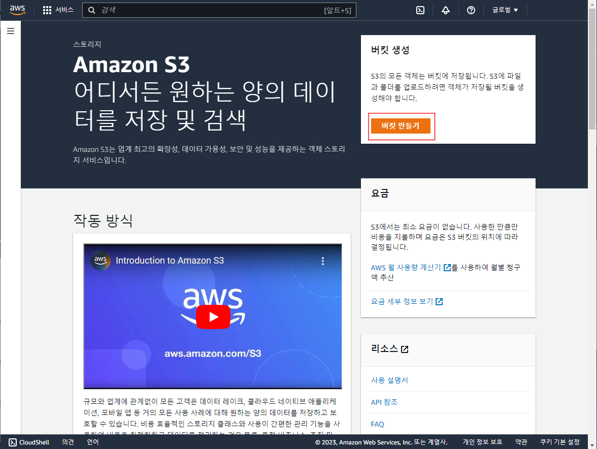
Task: Open the 리소스 heading link
Action: (384, 348)
